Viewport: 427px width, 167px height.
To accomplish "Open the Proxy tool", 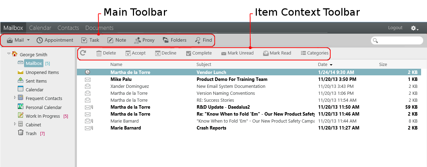I will pos(144,40).
